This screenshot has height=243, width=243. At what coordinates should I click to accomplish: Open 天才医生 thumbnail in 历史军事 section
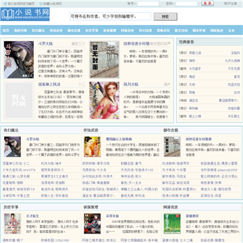(x=12, y=223)
